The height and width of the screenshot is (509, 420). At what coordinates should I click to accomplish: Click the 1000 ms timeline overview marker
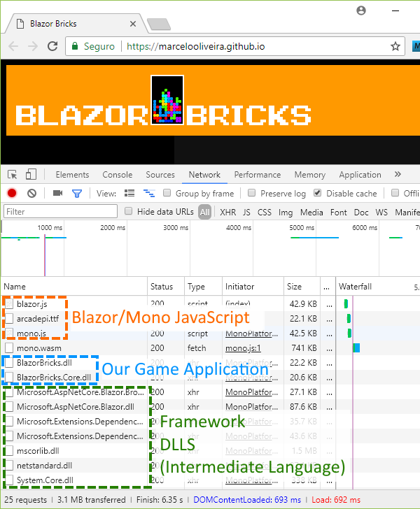coord(50,227)
